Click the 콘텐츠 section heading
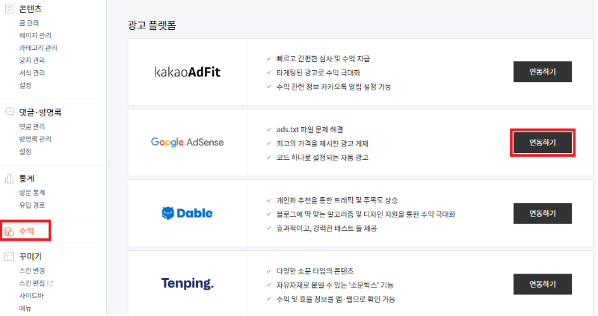Viewport: 598px width, 316px height. click(31, 9)
